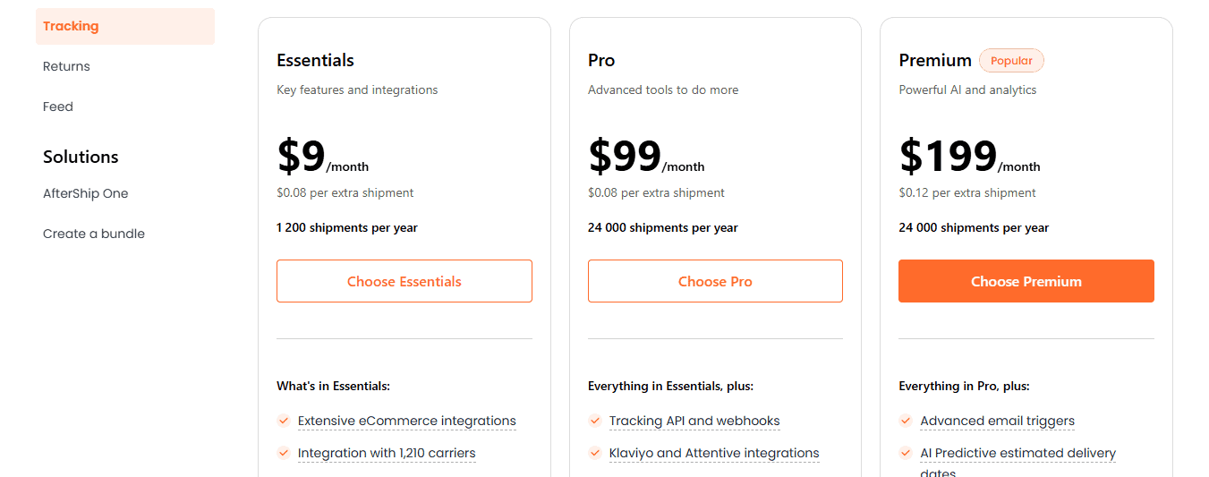The height and width of the screenshot is (477, 1209).
Task: Click the Klaviyo and Attentive integrations text
Action: tap(714, 453)
